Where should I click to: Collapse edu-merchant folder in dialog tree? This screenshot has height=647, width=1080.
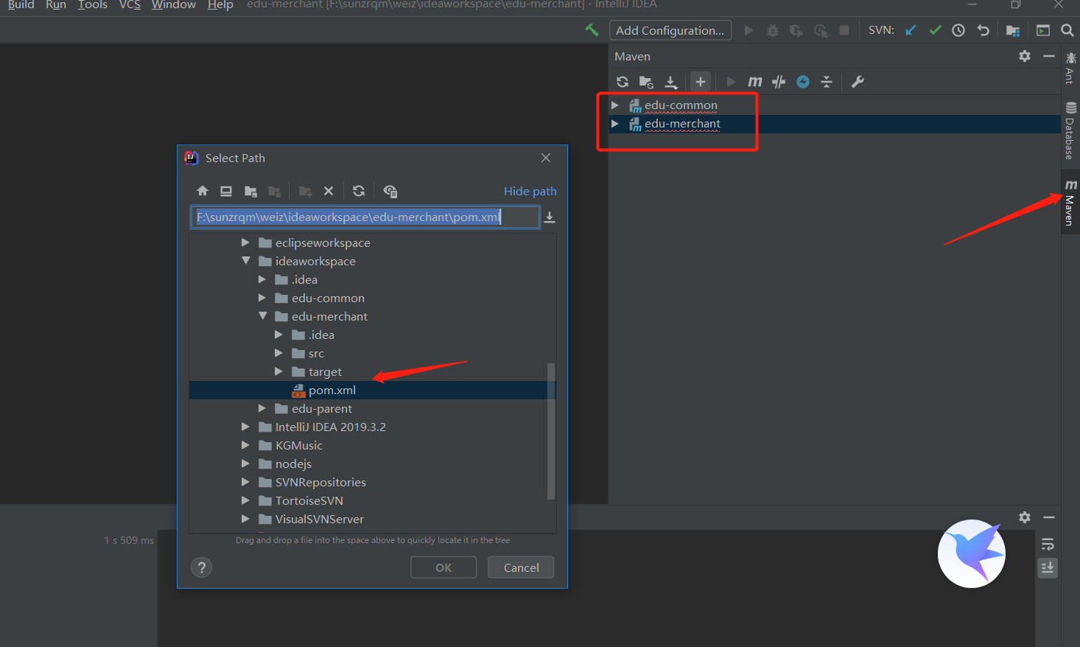[x=262, y=316]
